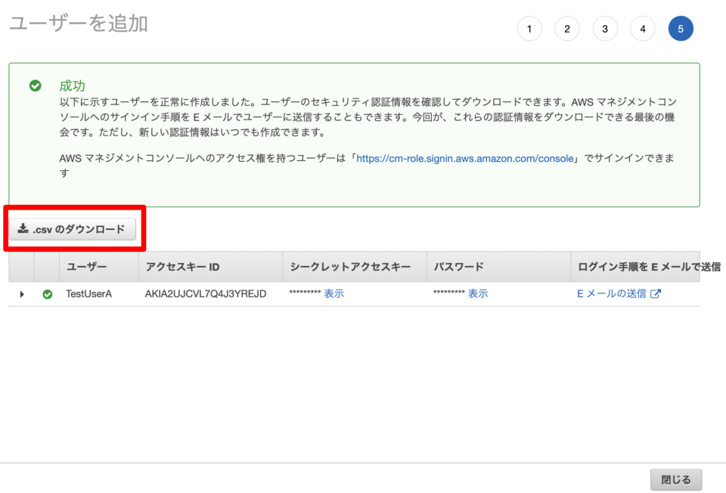Click step 1 circle in the progress indicator
The image size is (726, 493).
pyautogui.click(x=529, y=28)
